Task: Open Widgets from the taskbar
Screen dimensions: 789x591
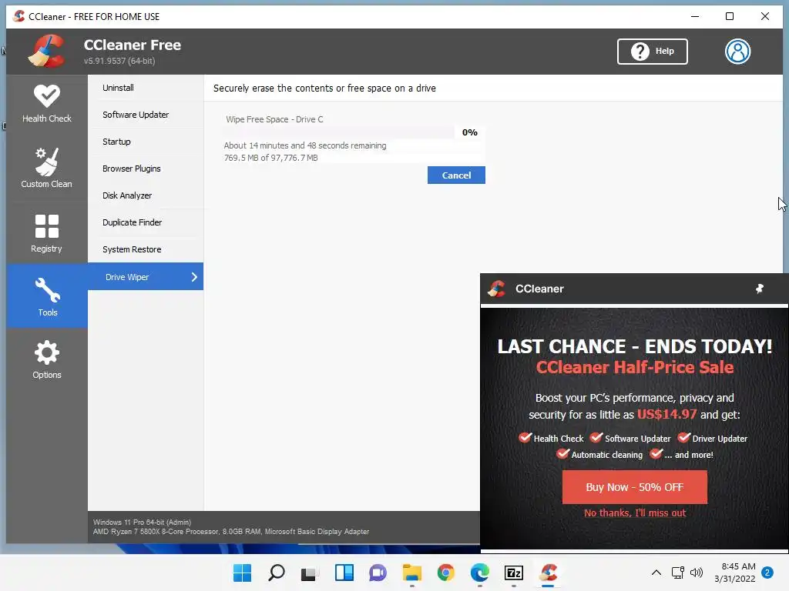Action: pyautogui.click(x=344, y=573)
